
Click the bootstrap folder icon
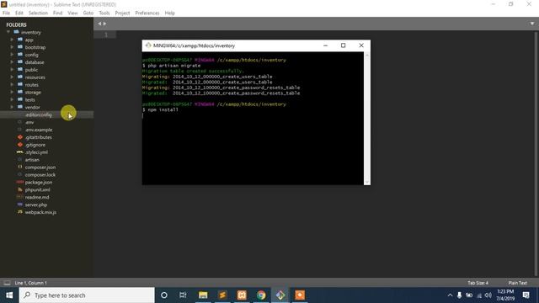point(20,47)
